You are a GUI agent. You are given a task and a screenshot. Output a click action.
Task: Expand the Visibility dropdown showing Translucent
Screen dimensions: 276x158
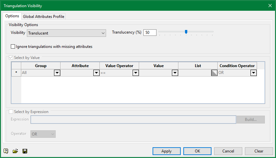103,33
